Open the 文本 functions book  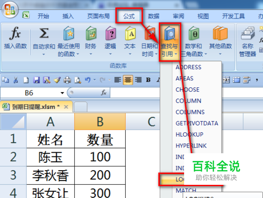pos(130,33)
